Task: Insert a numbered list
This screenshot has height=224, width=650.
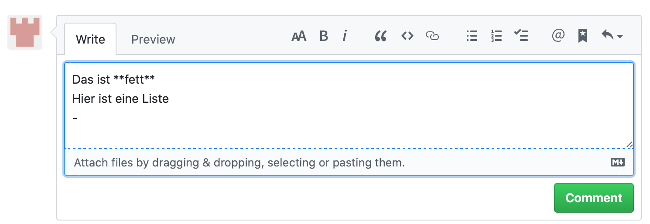Action: (x=496, y=36)
